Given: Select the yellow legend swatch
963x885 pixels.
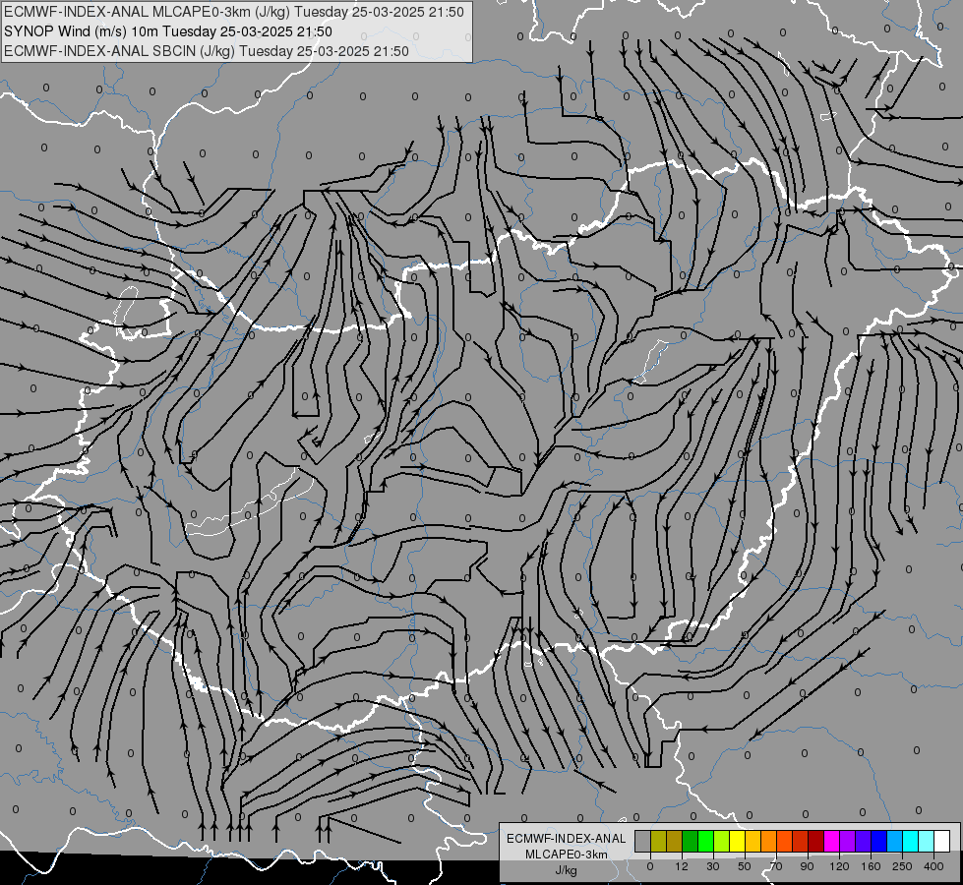Looking at the screenshot, I should [x=737, y=841].
